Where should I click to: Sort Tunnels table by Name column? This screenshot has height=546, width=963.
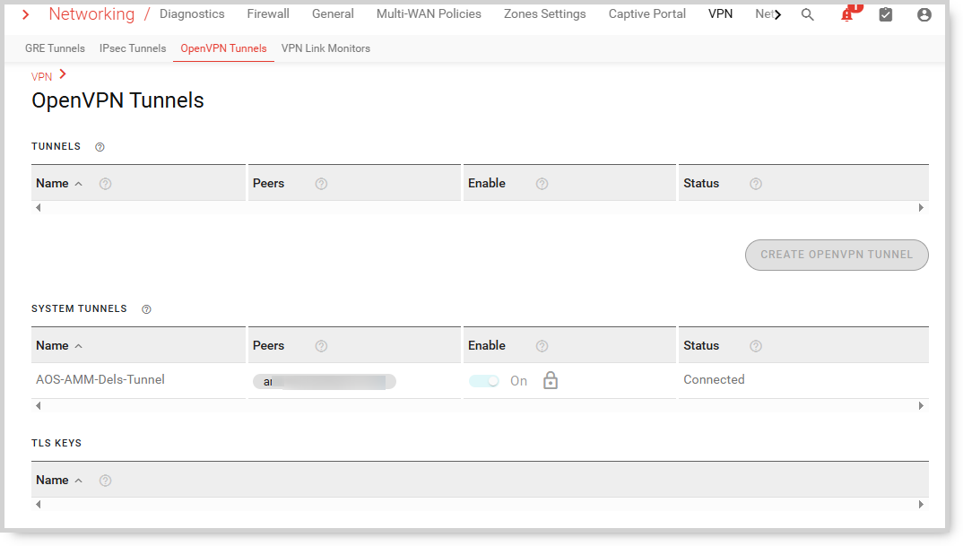(53, 184)
